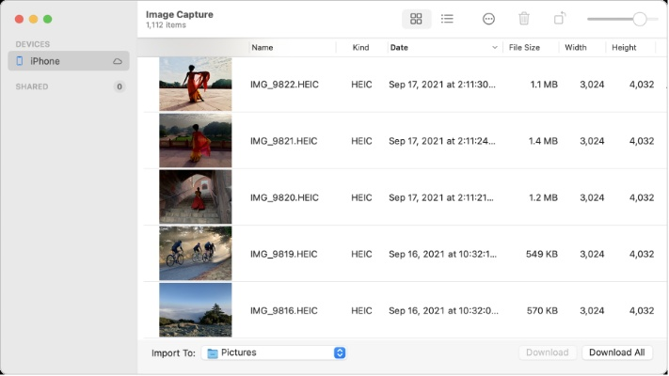669x376 pixels.
Task: Open the Import To Pictures dropdown
Action: pos(340,353)
